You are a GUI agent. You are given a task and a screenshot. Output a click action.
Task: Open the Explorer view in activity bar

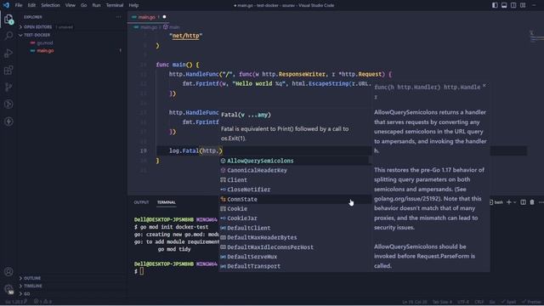8,20
